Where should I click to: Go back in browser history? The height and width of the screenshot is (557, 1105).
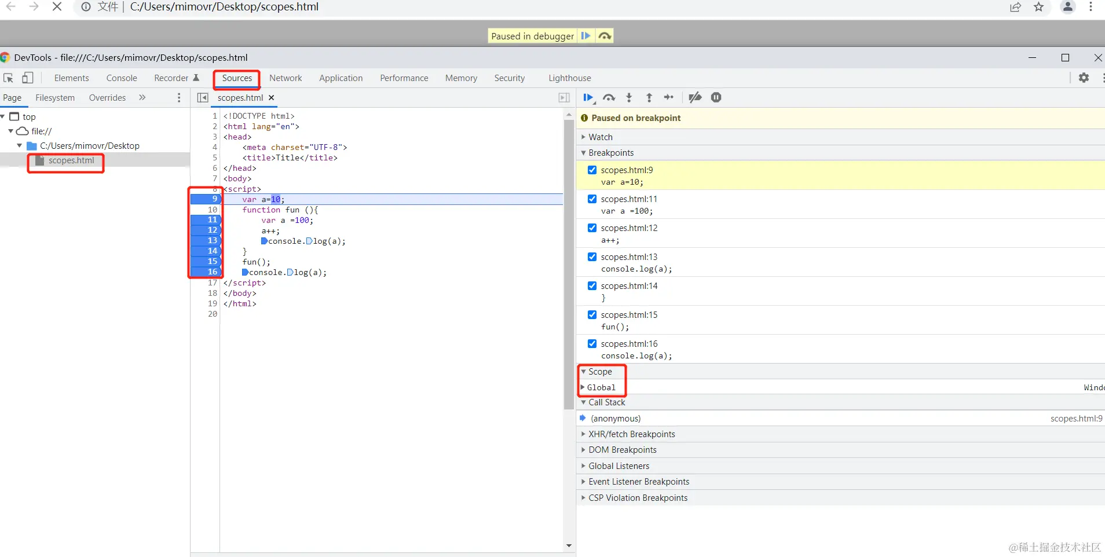point(11,7)
